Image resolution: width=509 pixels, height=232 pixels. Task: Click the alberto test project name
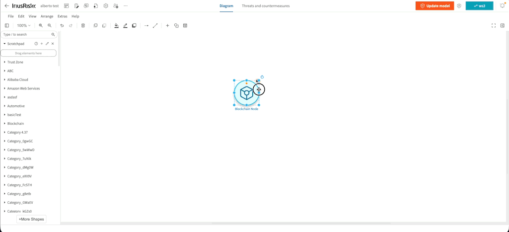pos(49,6)
